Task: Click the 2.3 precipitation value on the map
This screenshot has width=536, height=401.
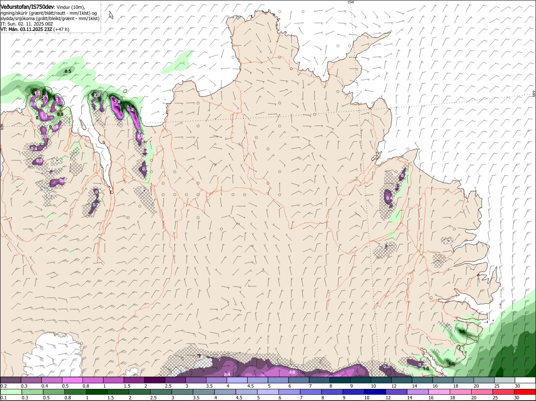Action: tap(96, 95)
